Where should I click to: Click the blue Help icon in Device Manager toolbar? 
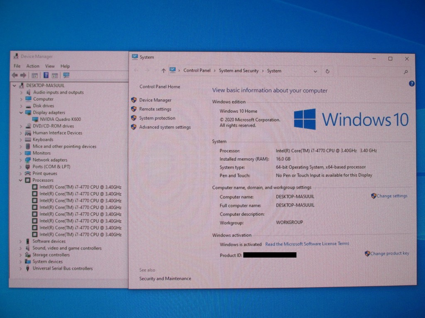pyautogui.click(x=46, y=75)
